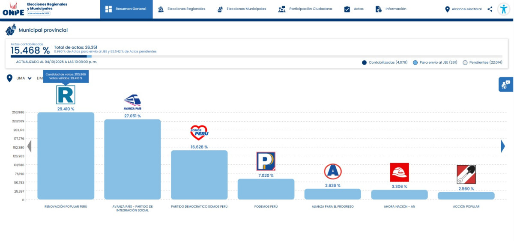Click the share icon in header
This screenshot has height=241, width=514.
coord(490,9)
